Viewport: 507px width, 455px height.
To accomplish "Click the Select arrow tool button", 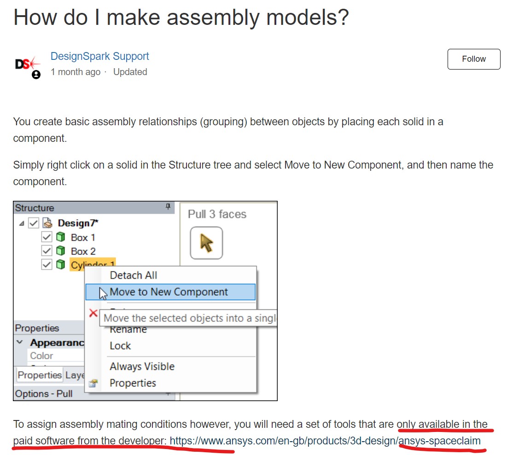I will [206, 243].
